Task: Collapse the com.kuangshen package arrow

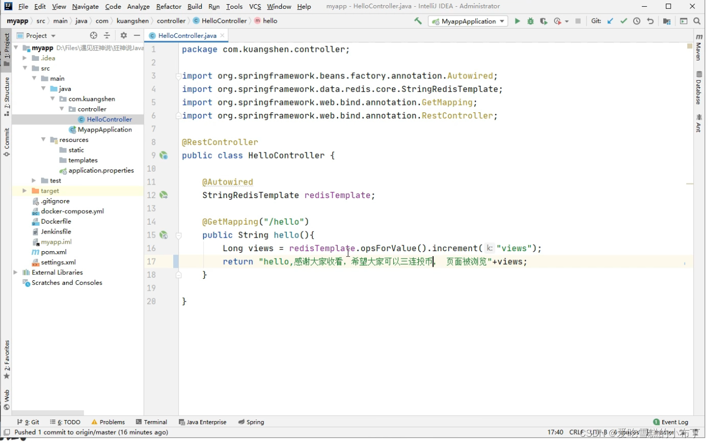Action: pyautogui.click(x=53, y=99)
